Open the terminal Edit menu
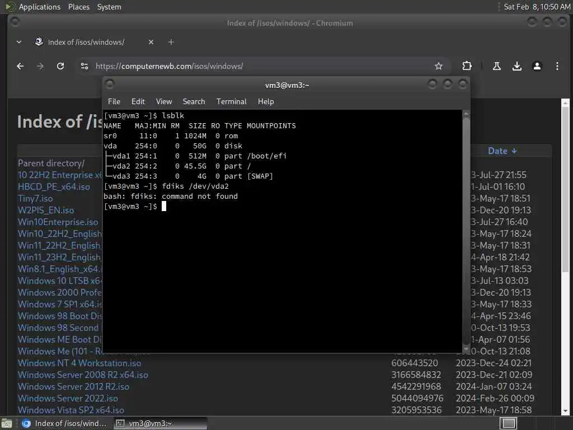This screenshot has width=573, height=430. (138, 102)
